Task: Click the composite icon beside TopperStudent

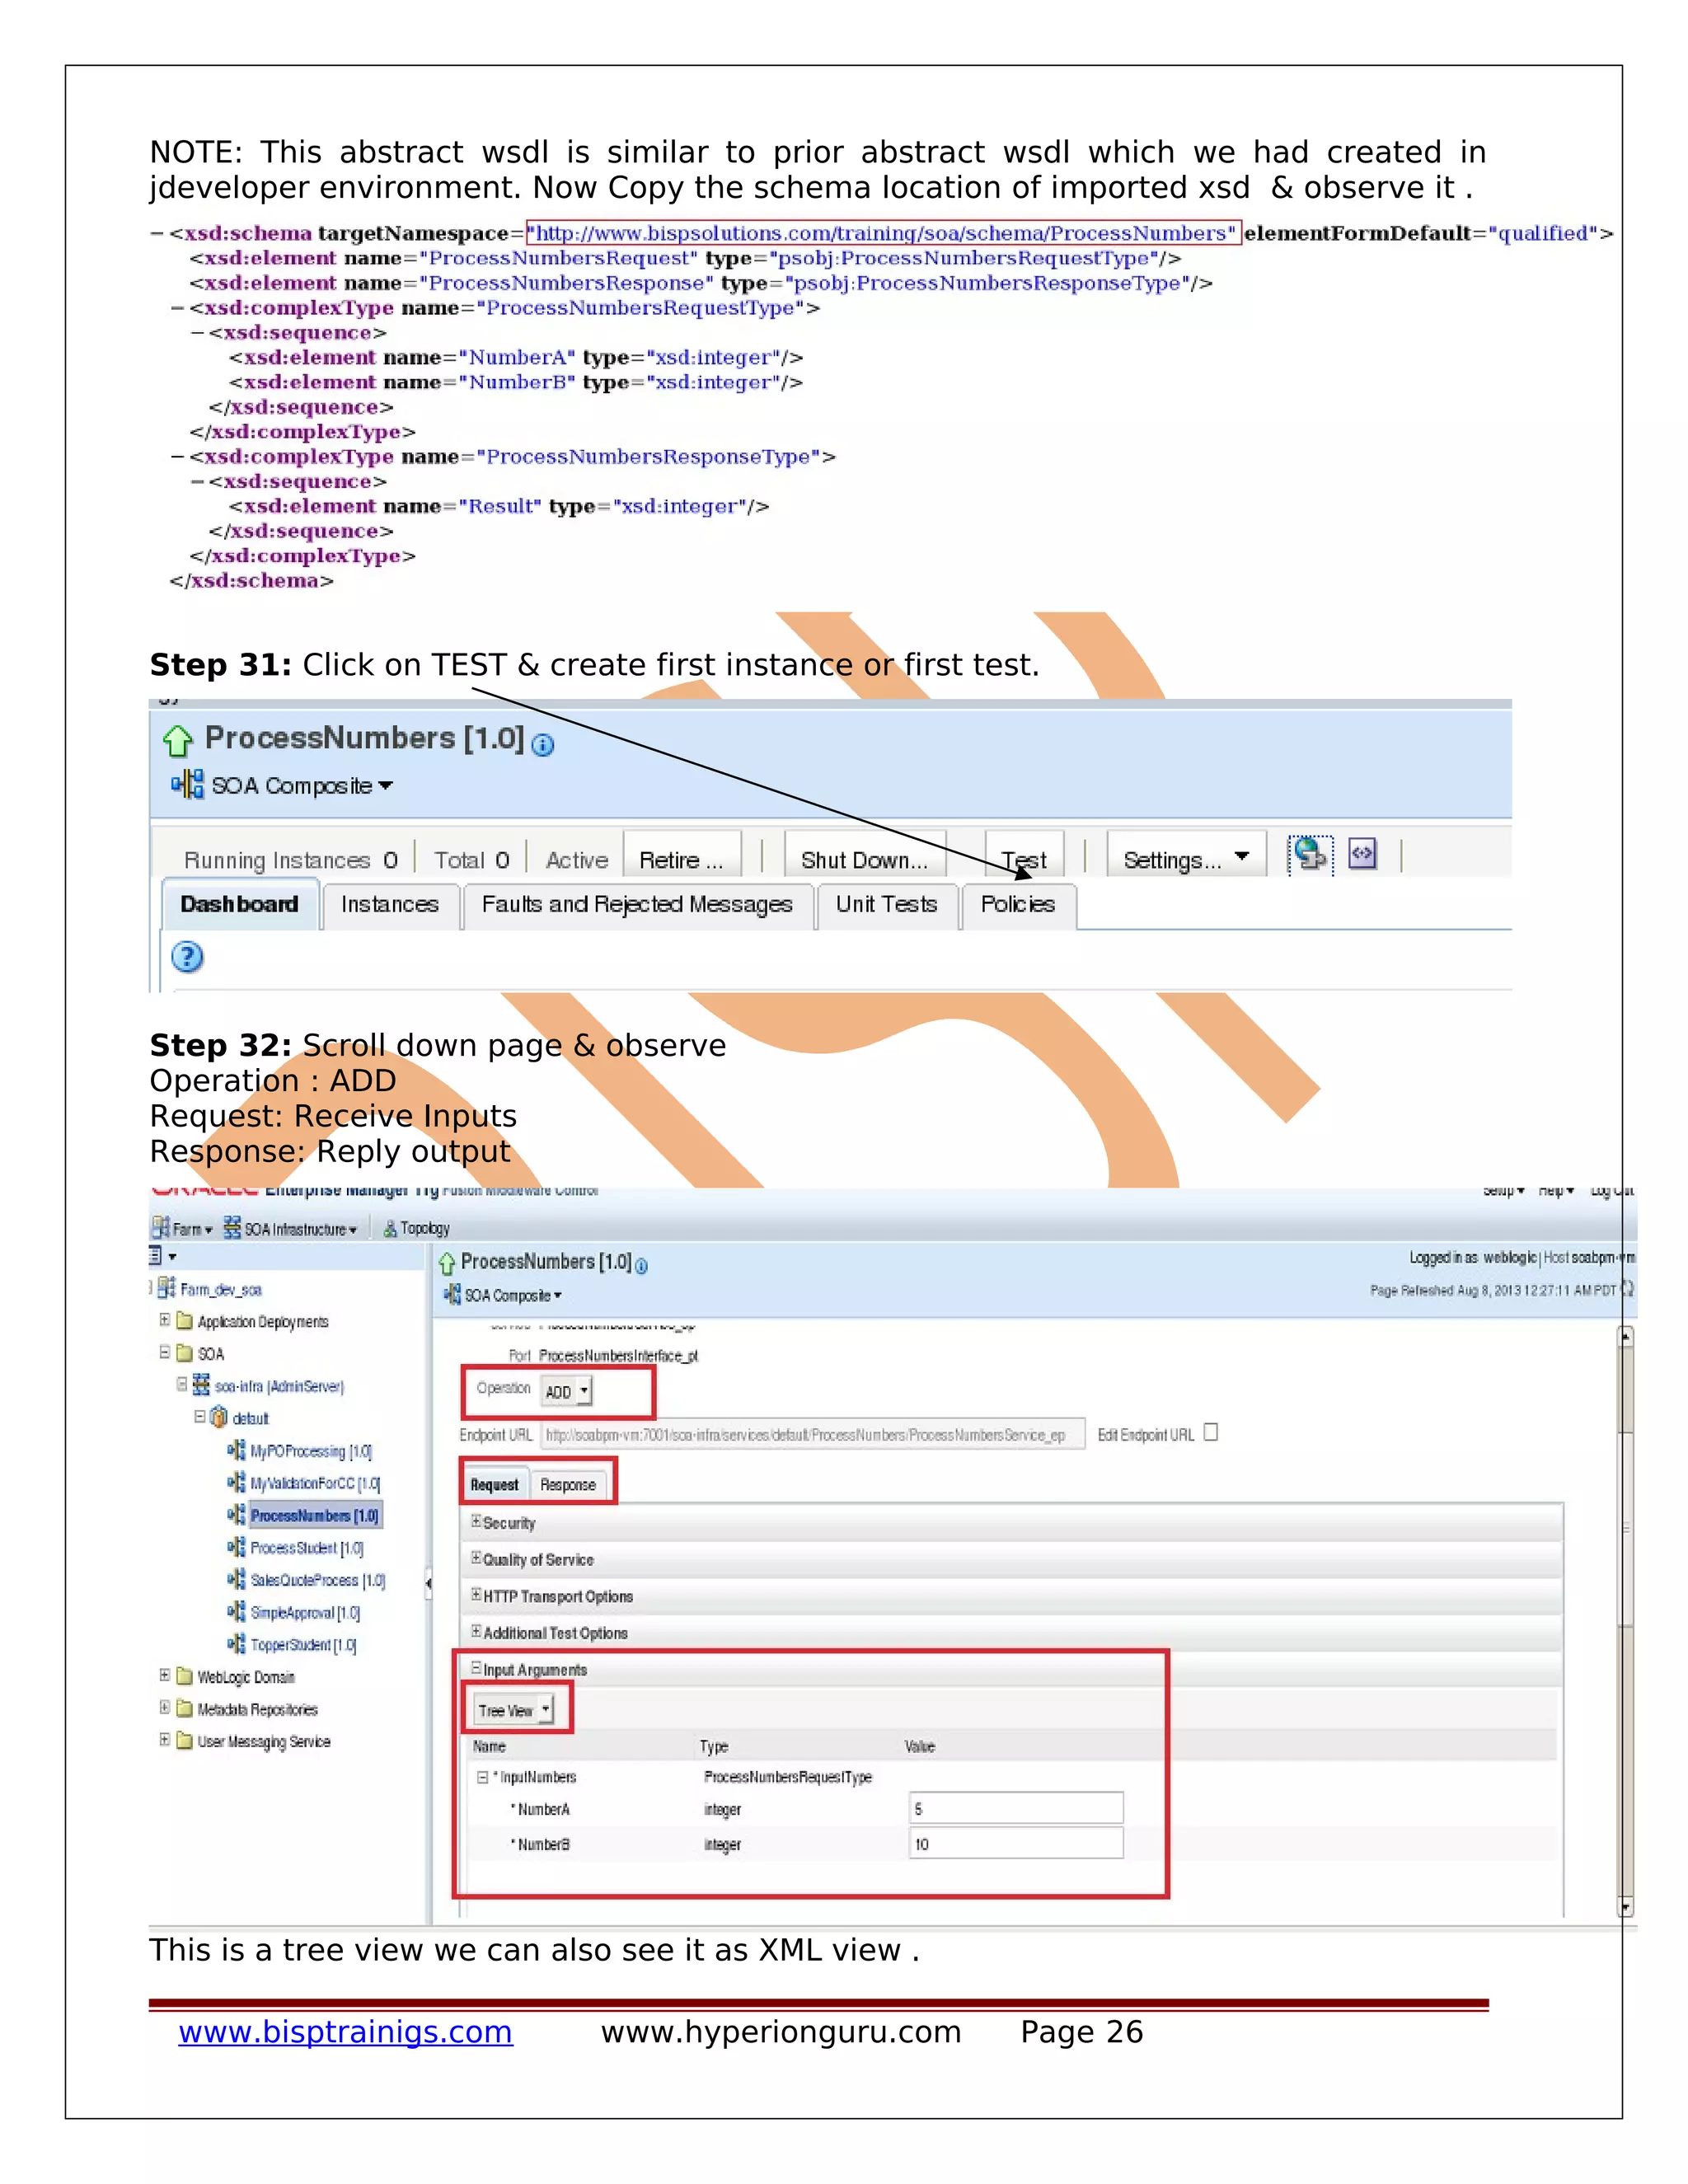Action: [236, 1643]
